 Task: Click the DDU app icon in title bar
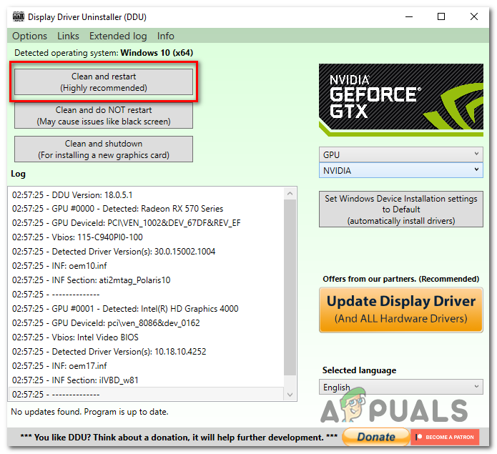tap(19, 16)
